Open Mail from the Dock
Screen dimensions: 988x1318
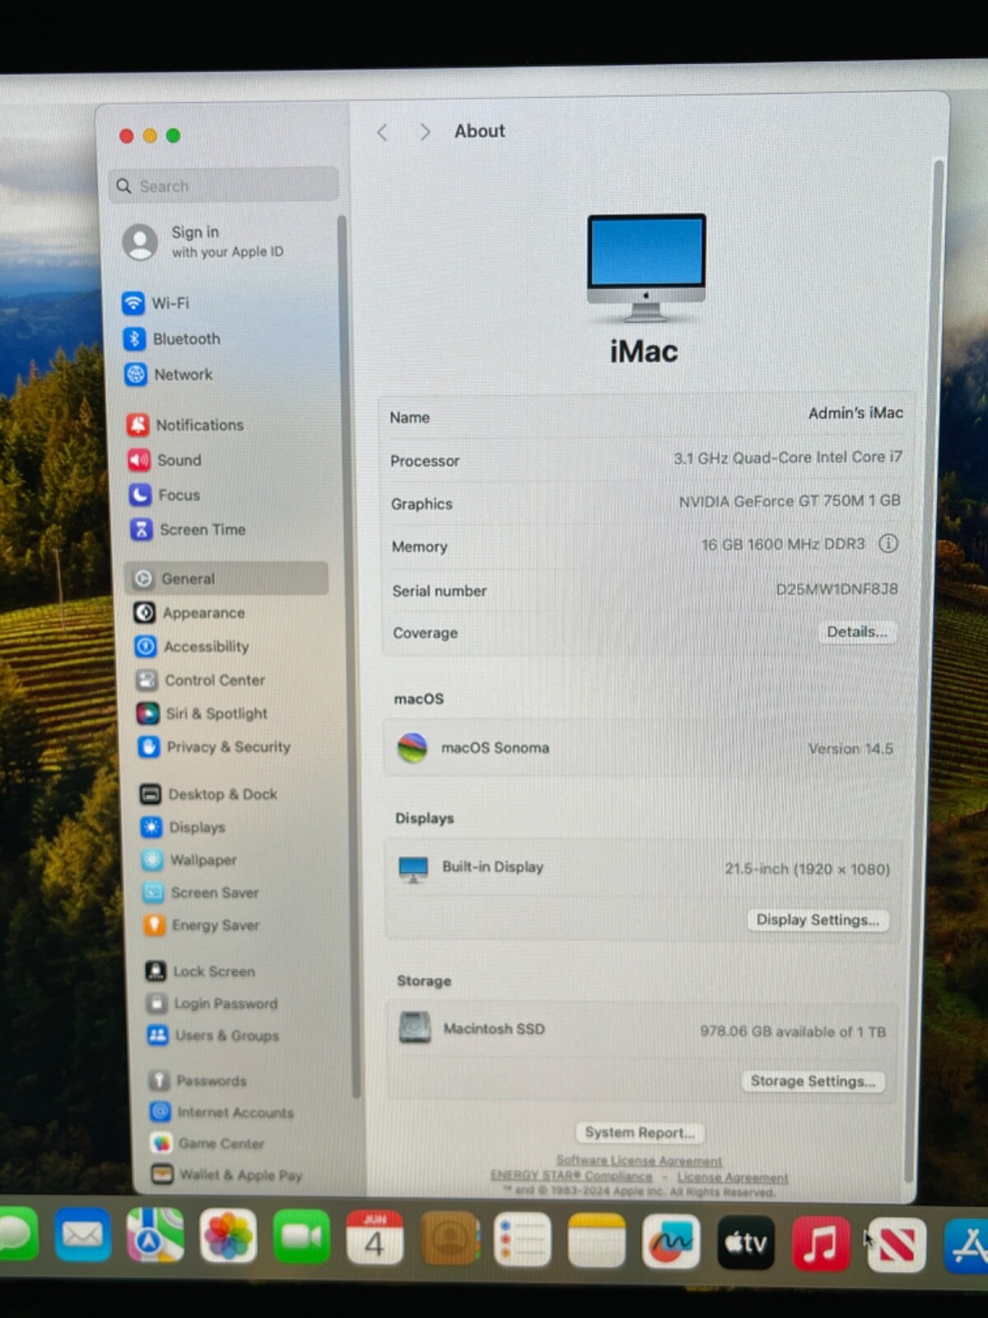tap(82, 1235)
